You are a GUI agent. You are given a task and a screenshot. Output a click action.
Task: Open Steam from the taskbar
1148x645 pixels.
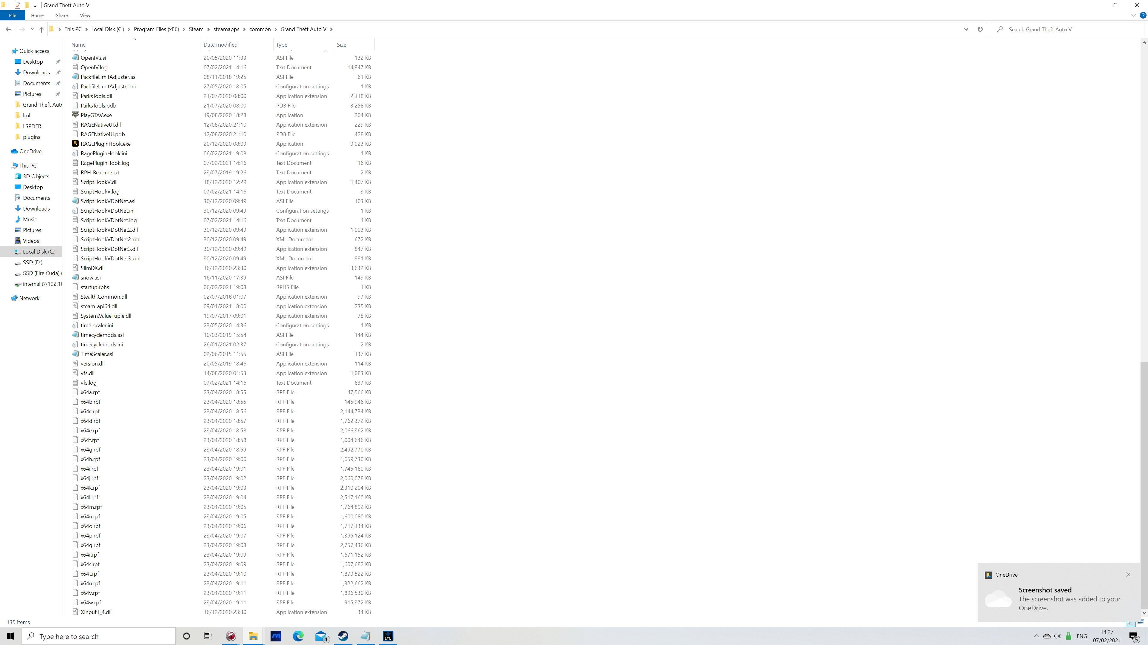point(343,636)
